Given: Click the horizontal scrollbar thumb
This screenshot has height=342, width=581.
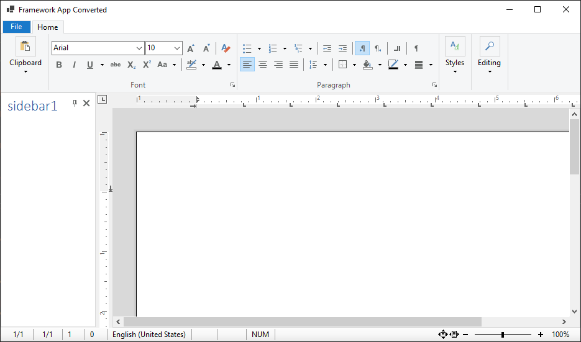Looking at the screenshot, I should [302, 322].
